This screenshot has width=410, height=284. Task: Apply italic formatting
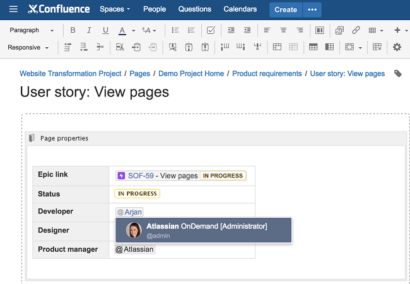tap(89, 30)
